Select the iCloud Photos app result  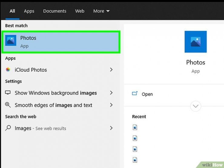[x=59, y=70]
